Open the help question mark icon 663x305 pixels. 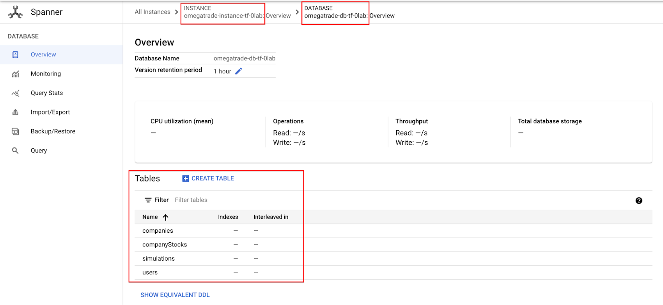point(639,201)
